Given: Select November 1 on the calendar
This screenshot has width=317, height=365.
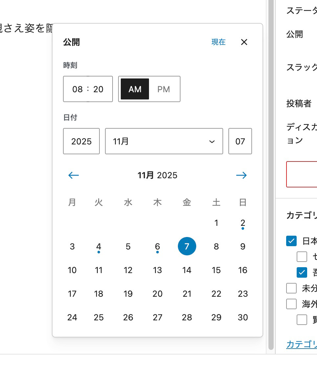Looking at the screenshot, I should (x=216, y=223).
